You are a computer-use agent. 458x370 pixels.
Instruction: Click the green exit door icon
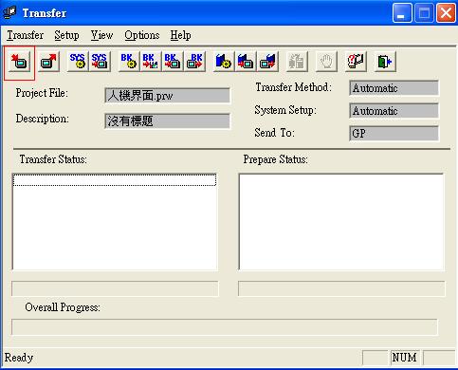click(385, 62)
